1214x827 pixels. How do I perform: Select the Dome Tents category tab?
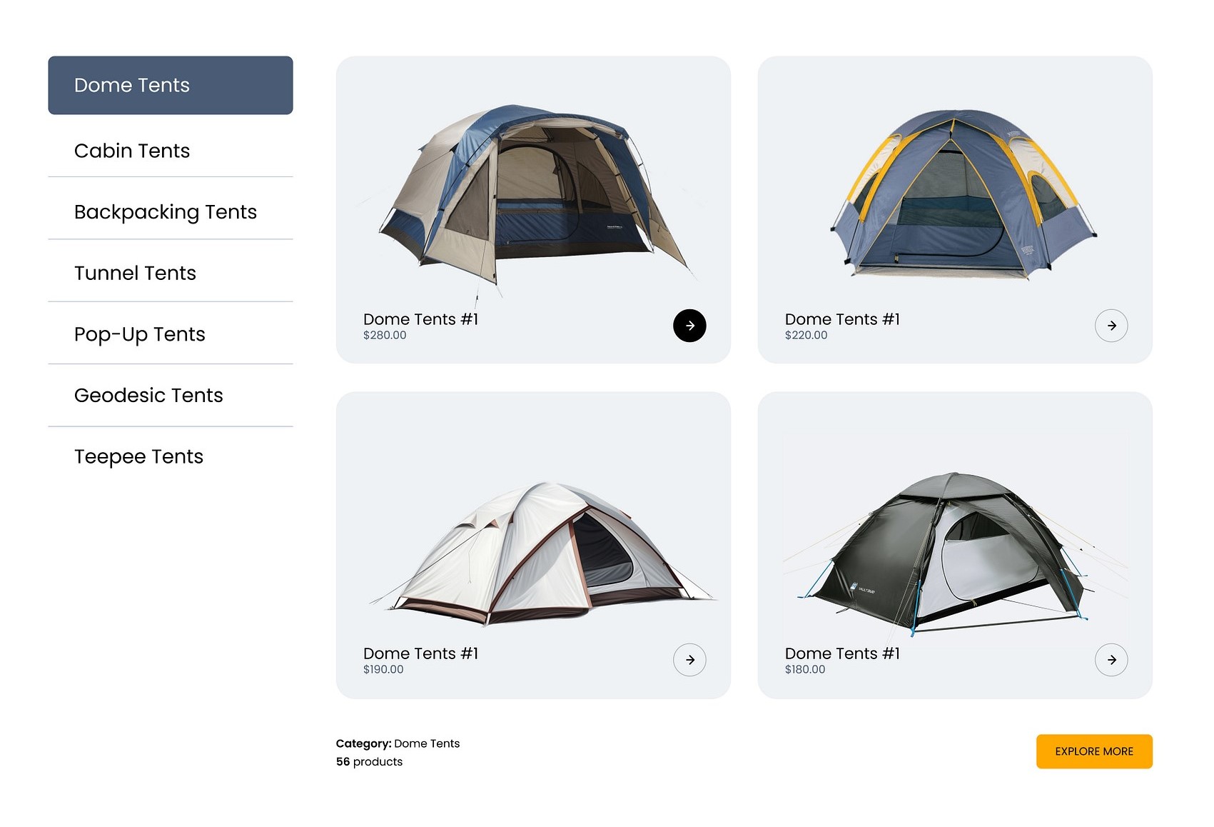pyautogui.click(x=171, y=85)
